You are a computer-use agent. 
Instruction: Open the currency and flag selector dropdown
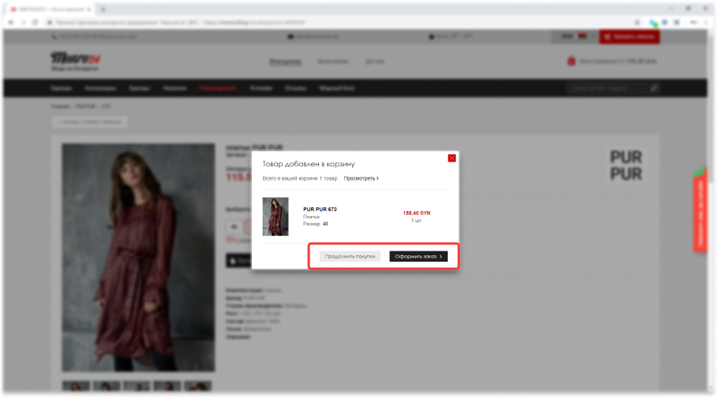point(574,36)
